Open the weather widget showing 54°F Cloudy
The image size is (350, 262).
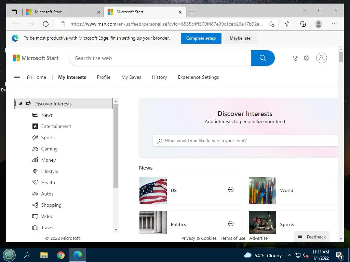point(263,255)
